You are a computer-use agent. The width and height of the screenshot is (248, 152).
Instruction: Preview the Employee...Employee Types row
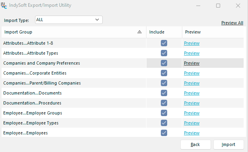(192, 123)
